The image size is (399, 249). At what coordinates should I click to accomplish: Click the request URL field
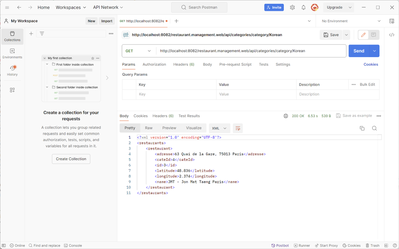(251, 51)
